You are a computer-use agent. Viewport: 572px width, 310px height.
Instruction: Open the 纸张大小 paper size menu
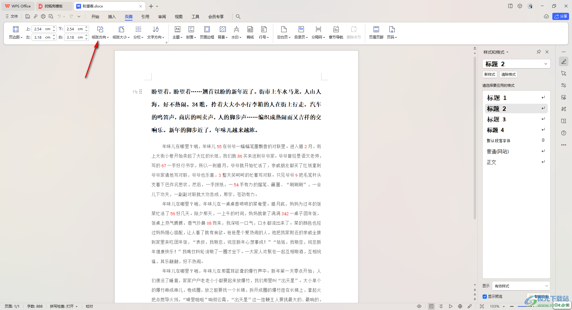coord(121,32)
